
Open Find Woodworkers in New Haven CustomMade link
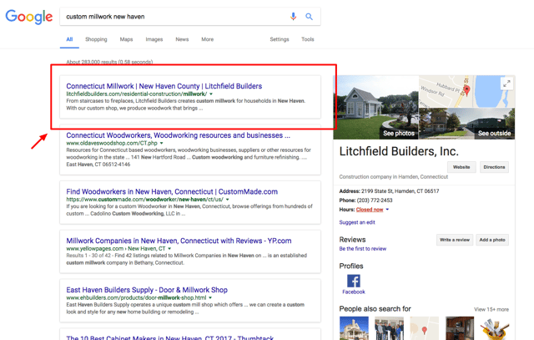[172, 191]
